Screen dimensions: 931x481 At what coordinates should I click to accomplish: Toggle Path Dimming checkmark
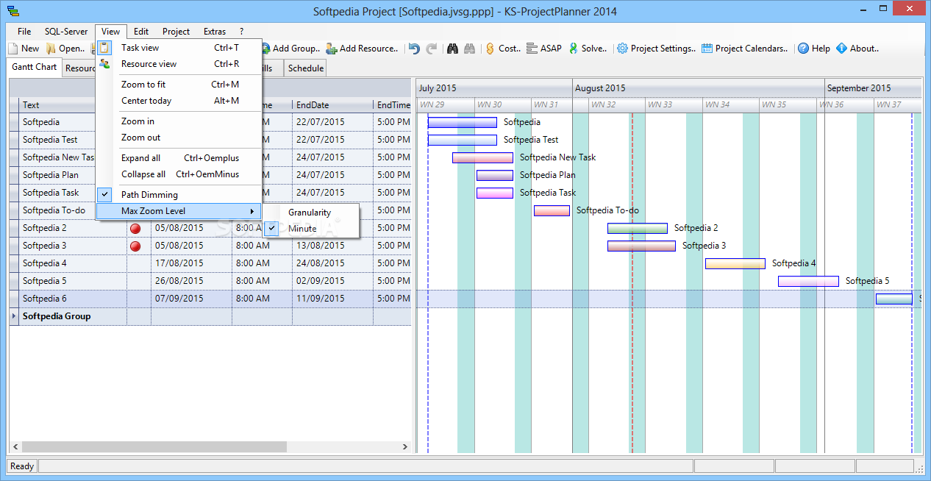pos(105,195)
